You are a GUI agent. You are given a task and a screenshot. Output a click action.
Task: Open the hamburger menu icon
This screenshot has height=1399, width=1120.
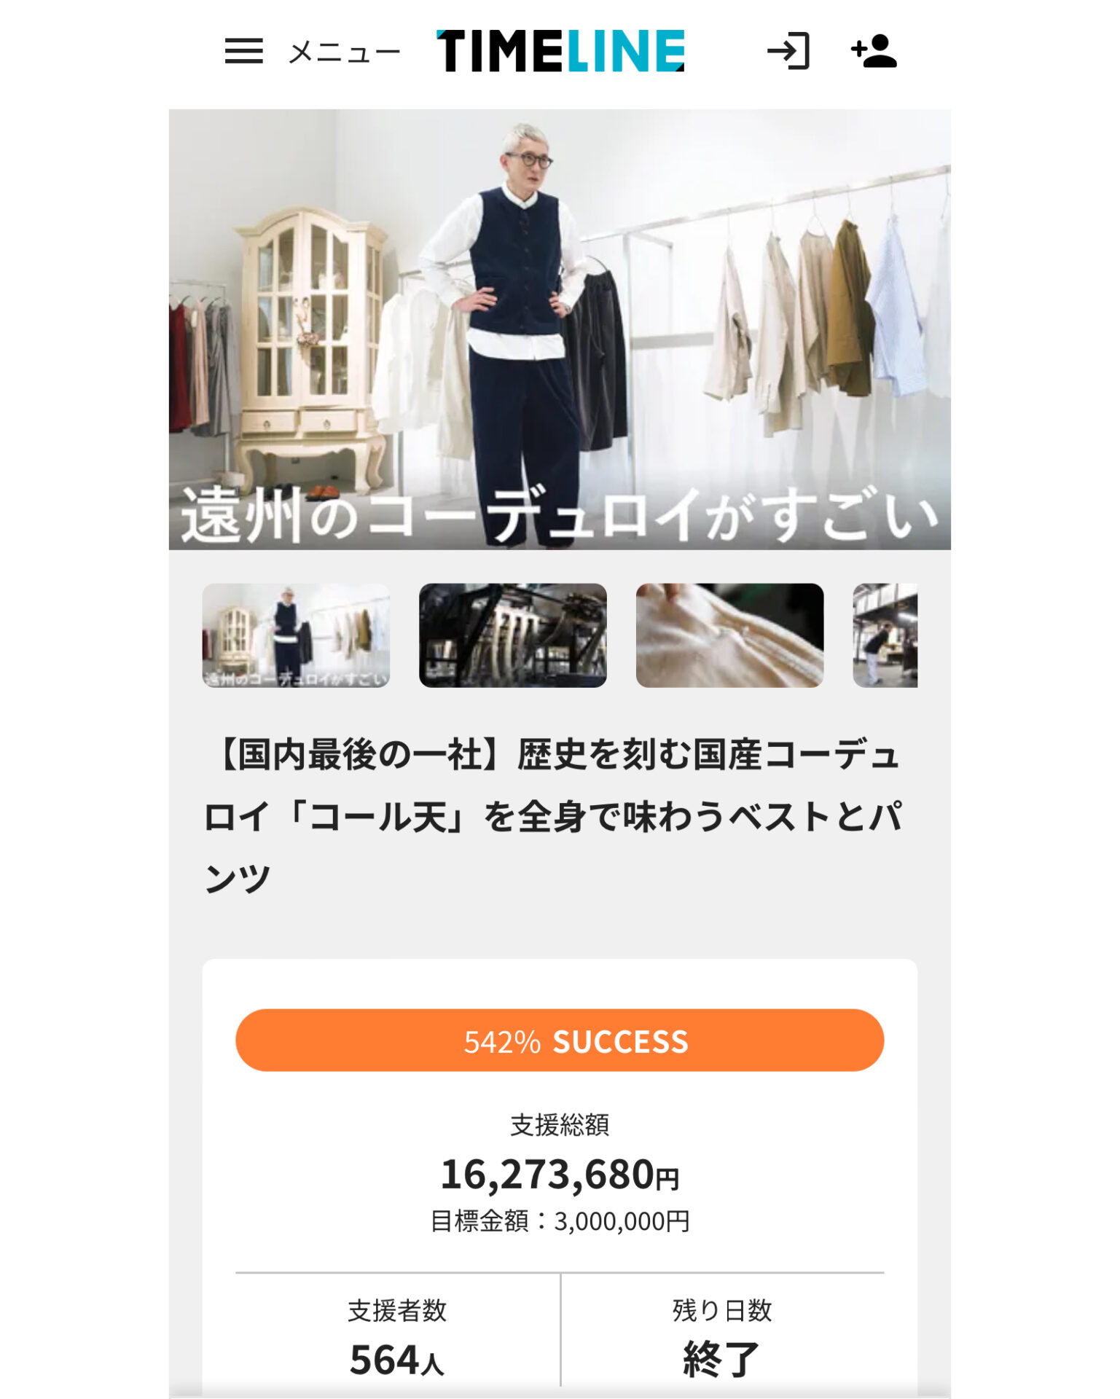[x=243, y=51]
